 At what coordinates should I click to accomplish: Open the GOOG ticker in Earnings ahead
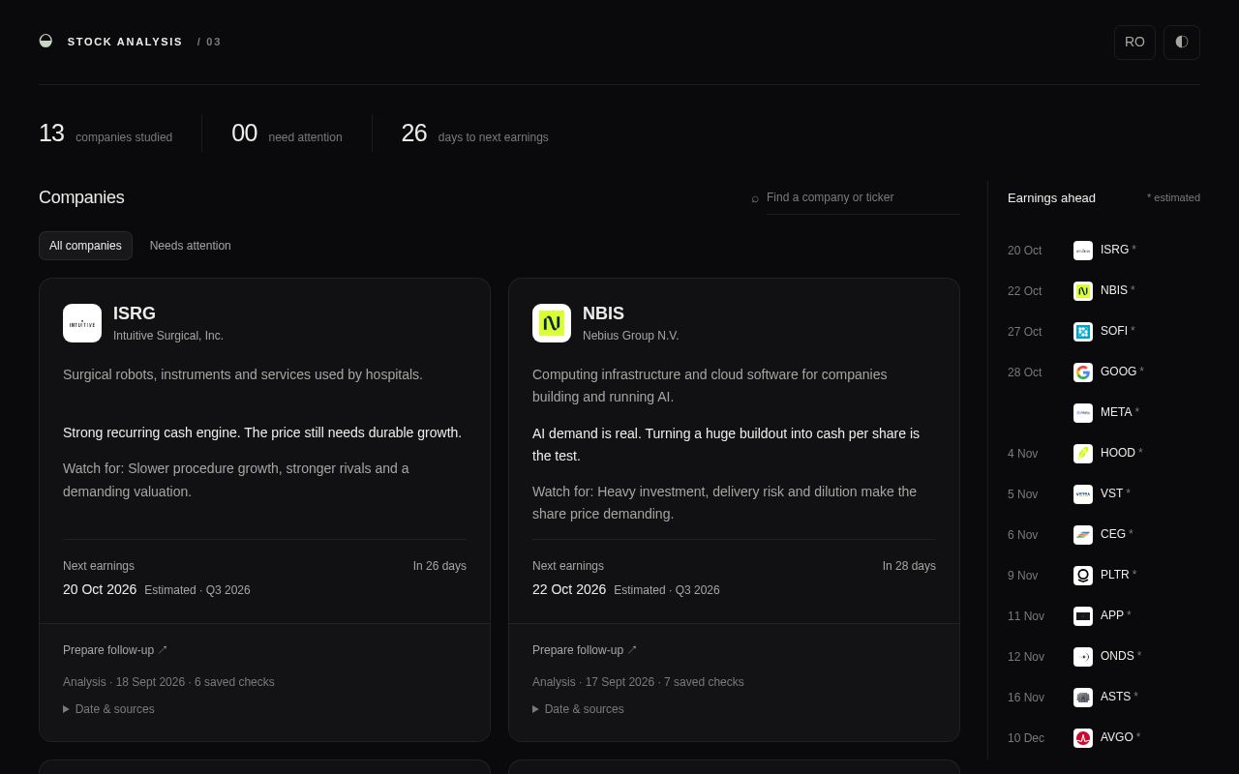tap(1118, 372)
